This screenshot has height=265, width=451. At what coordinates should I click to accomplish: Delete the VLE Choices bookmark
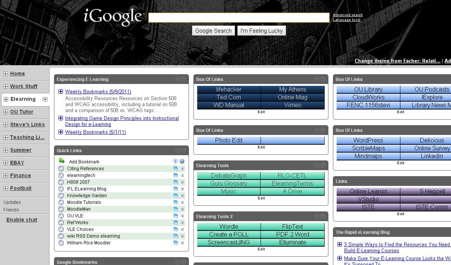tap(183, 229)
